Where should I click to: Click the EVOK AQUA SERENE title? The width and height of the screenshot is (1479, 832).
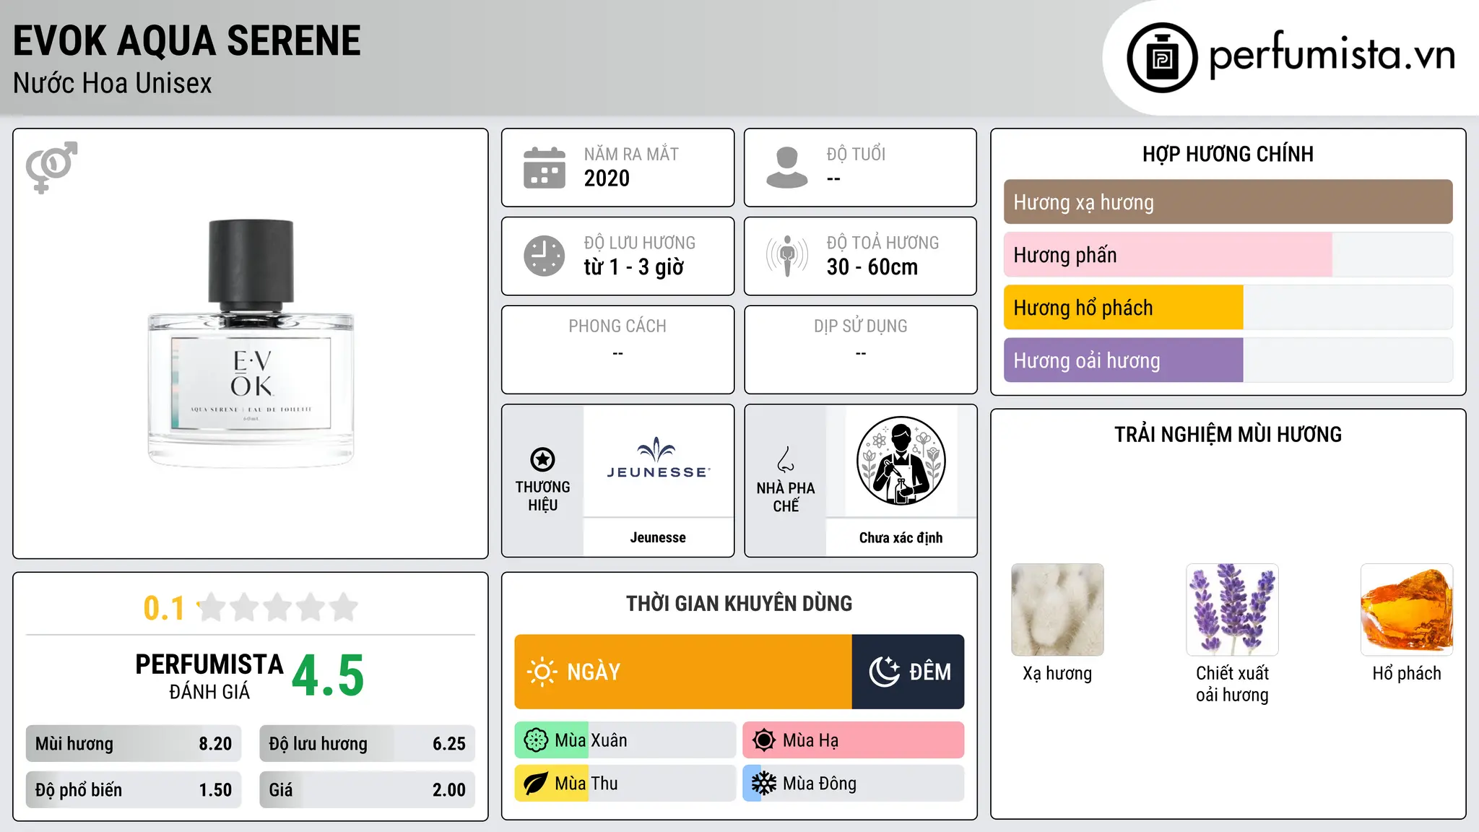tap(187, 41)
